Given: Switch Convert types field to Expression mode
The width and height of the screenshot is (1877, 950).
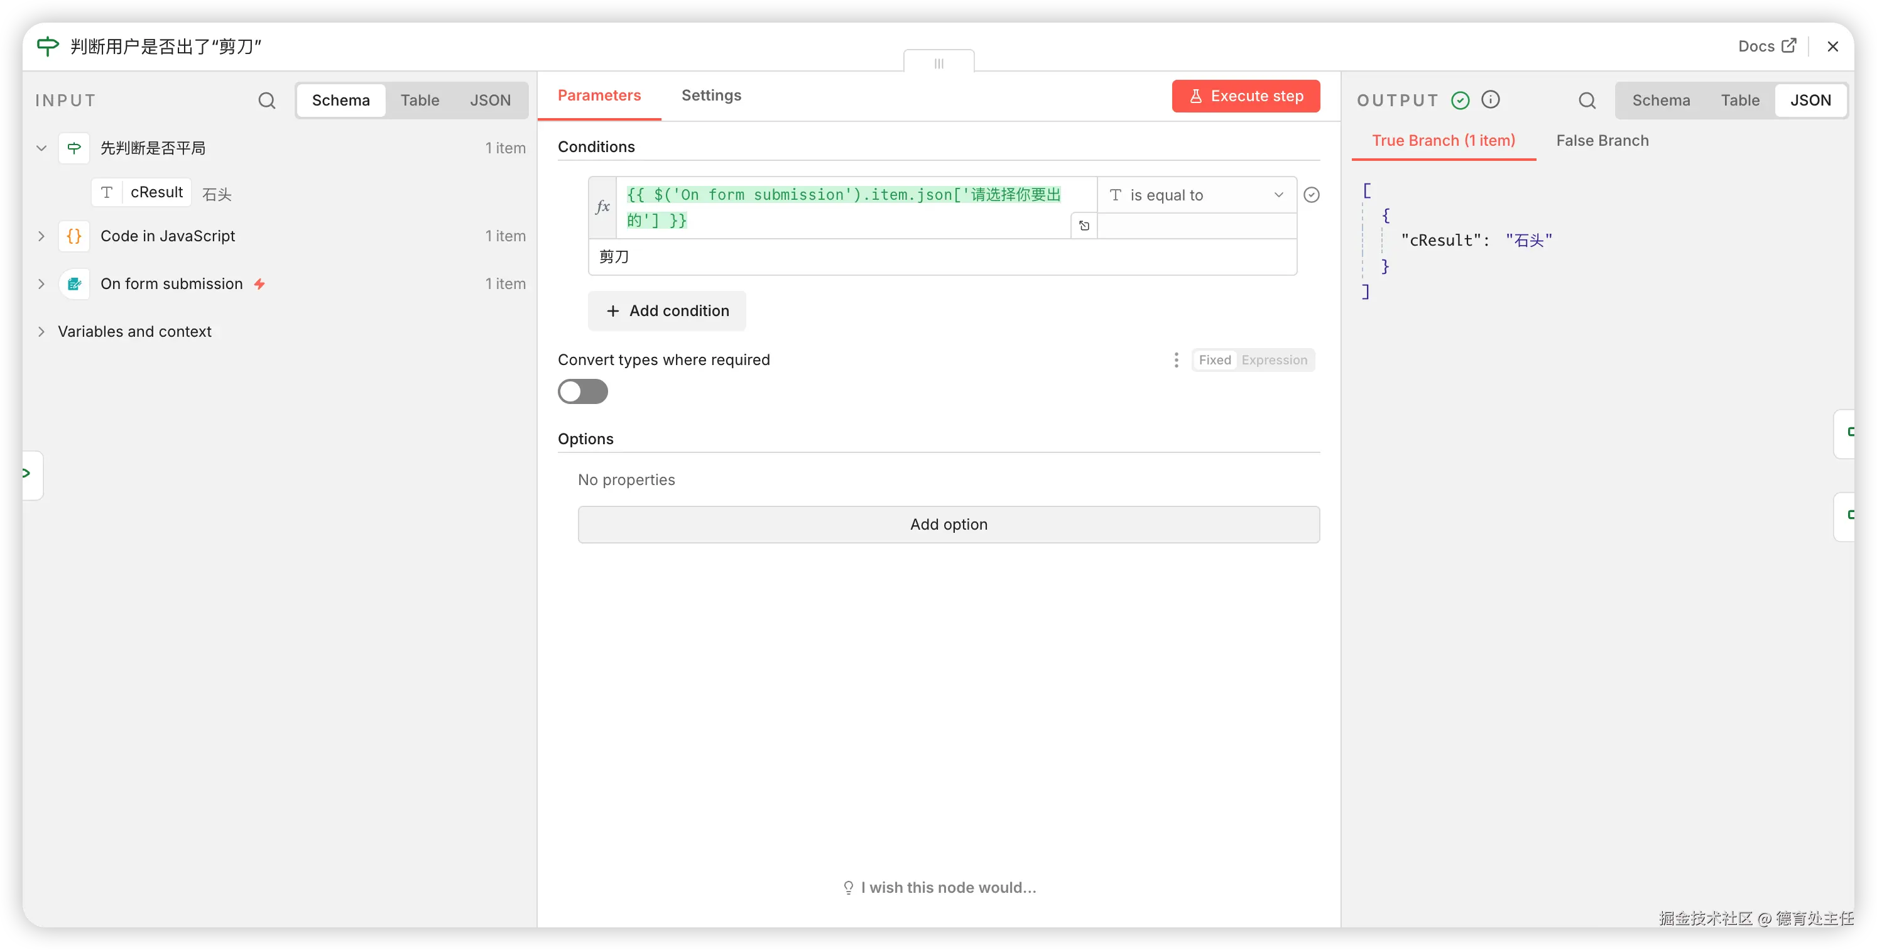Looking at the screenshot, I should point(1274,360).
